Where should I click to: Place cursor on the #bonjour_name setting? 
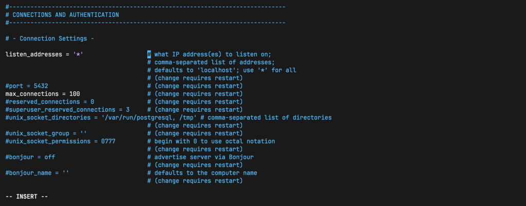coord(37,173)
